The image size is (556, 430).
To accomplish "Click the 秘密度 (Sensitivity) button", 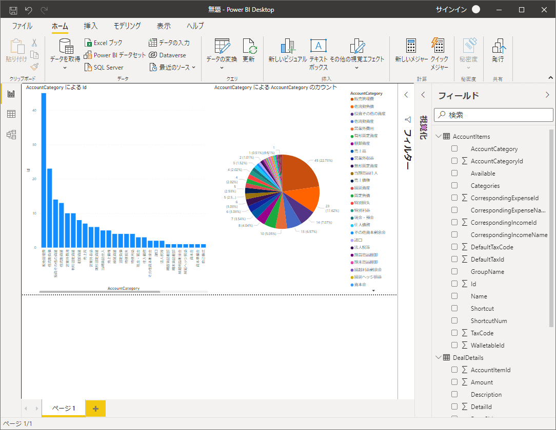I will 468,54.
